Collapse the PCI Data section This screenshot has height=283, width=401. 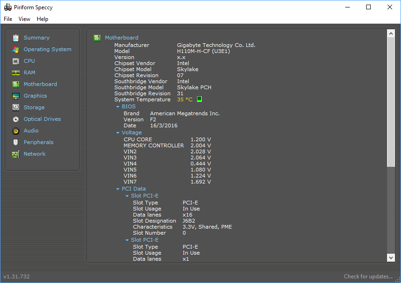tap(118, 189)
